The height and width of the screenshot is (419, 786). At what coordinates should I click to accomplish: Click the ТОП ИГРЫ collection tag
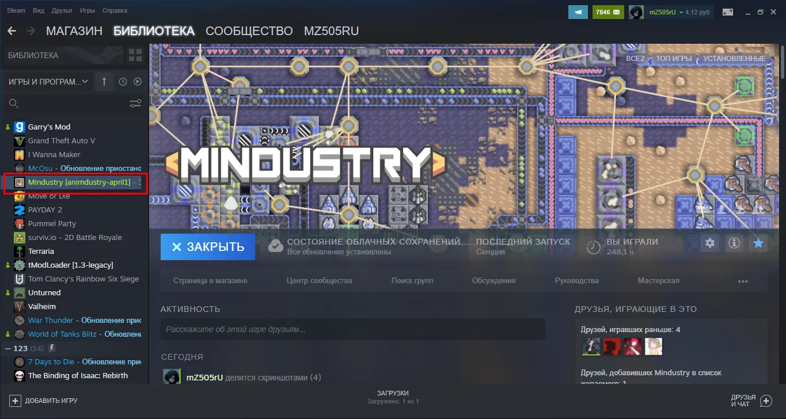coord(674,59)
